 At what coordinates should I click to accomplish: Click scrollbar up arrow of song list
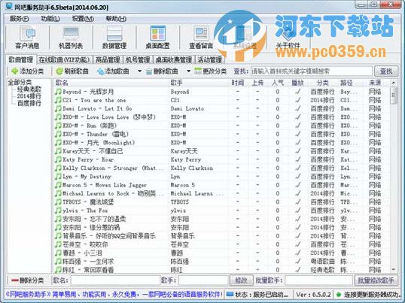393,83
